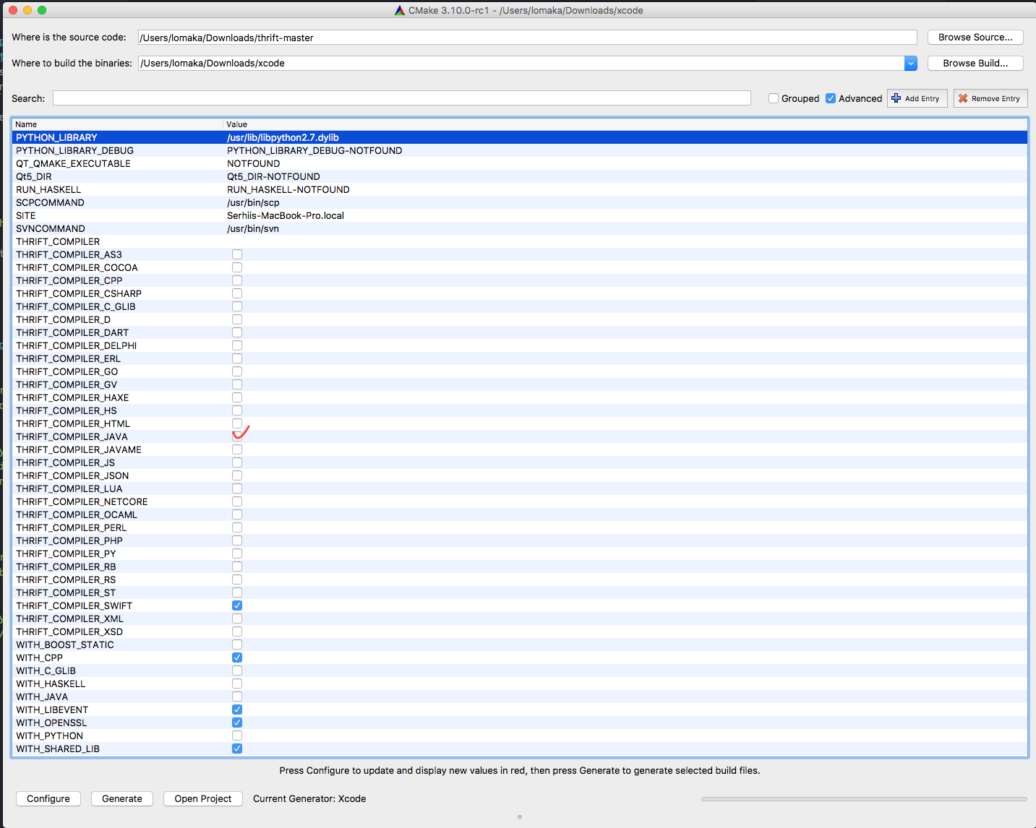1036x828 pixels.
Task: Tick the THRIFT_COMPILER_JAVA checkbox
Action: pos(237,436)
